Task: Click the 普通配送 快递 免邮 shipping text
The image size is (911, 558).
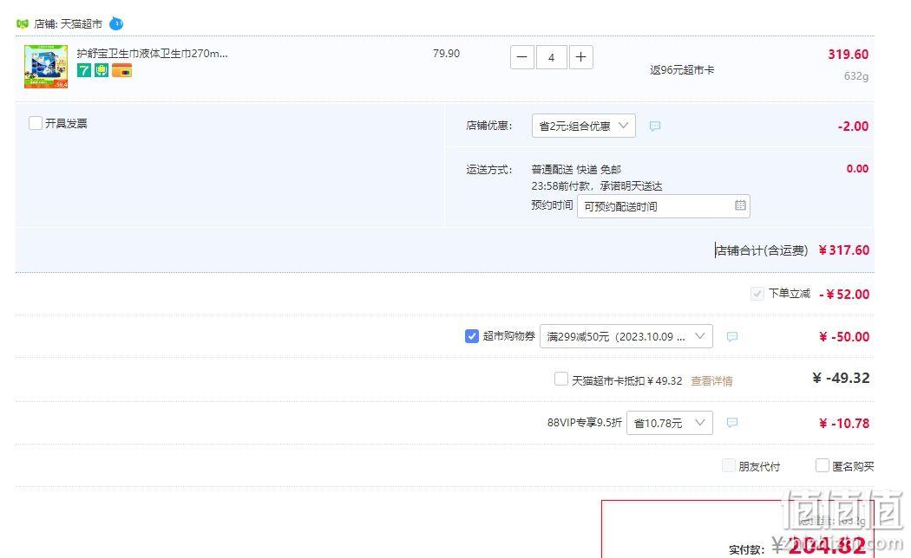Action: (x=576, y=169)
